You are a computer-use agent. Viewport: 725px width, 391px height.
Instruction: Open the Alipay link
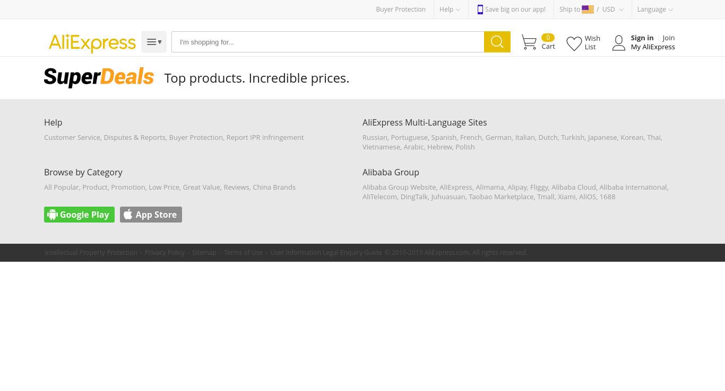coord(517,187)
